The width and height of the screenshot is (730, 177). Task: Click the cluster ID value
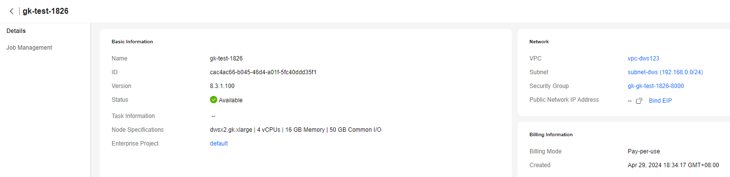click(x=263, y=72)
